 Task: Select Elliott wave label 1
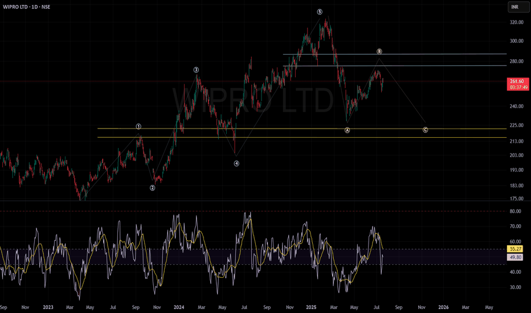point(138,126)
